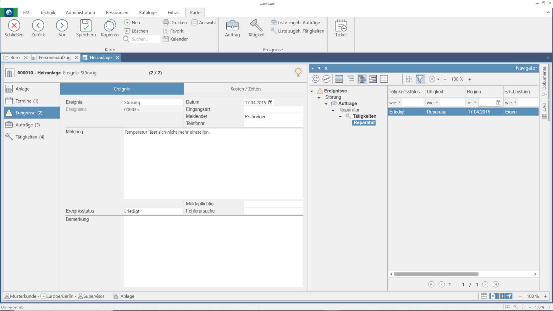Collapse the Ereignisse tree node
Viewport: 553px width, 311px height.
coord(312,91)
